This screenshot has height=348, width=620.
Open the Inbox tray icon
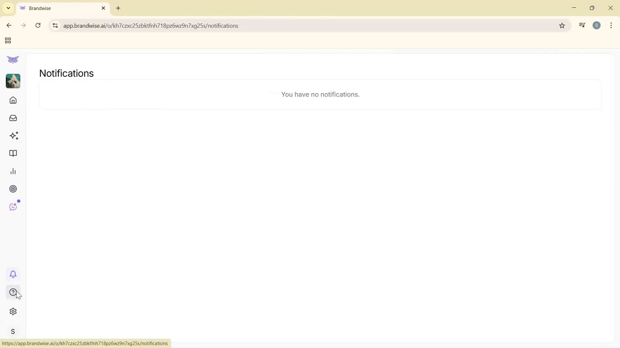coord(13,118)
